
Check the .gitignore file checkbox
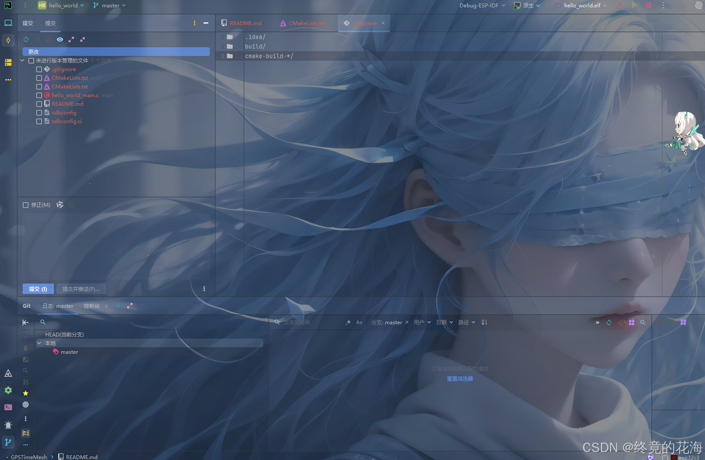(x=39, y=69)
